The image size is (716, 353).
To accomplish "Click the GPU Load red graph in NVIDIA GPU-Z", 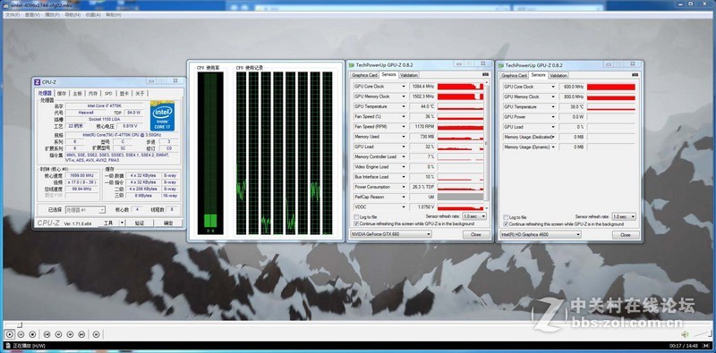I will pyautogui.click(x=460, y=147).
